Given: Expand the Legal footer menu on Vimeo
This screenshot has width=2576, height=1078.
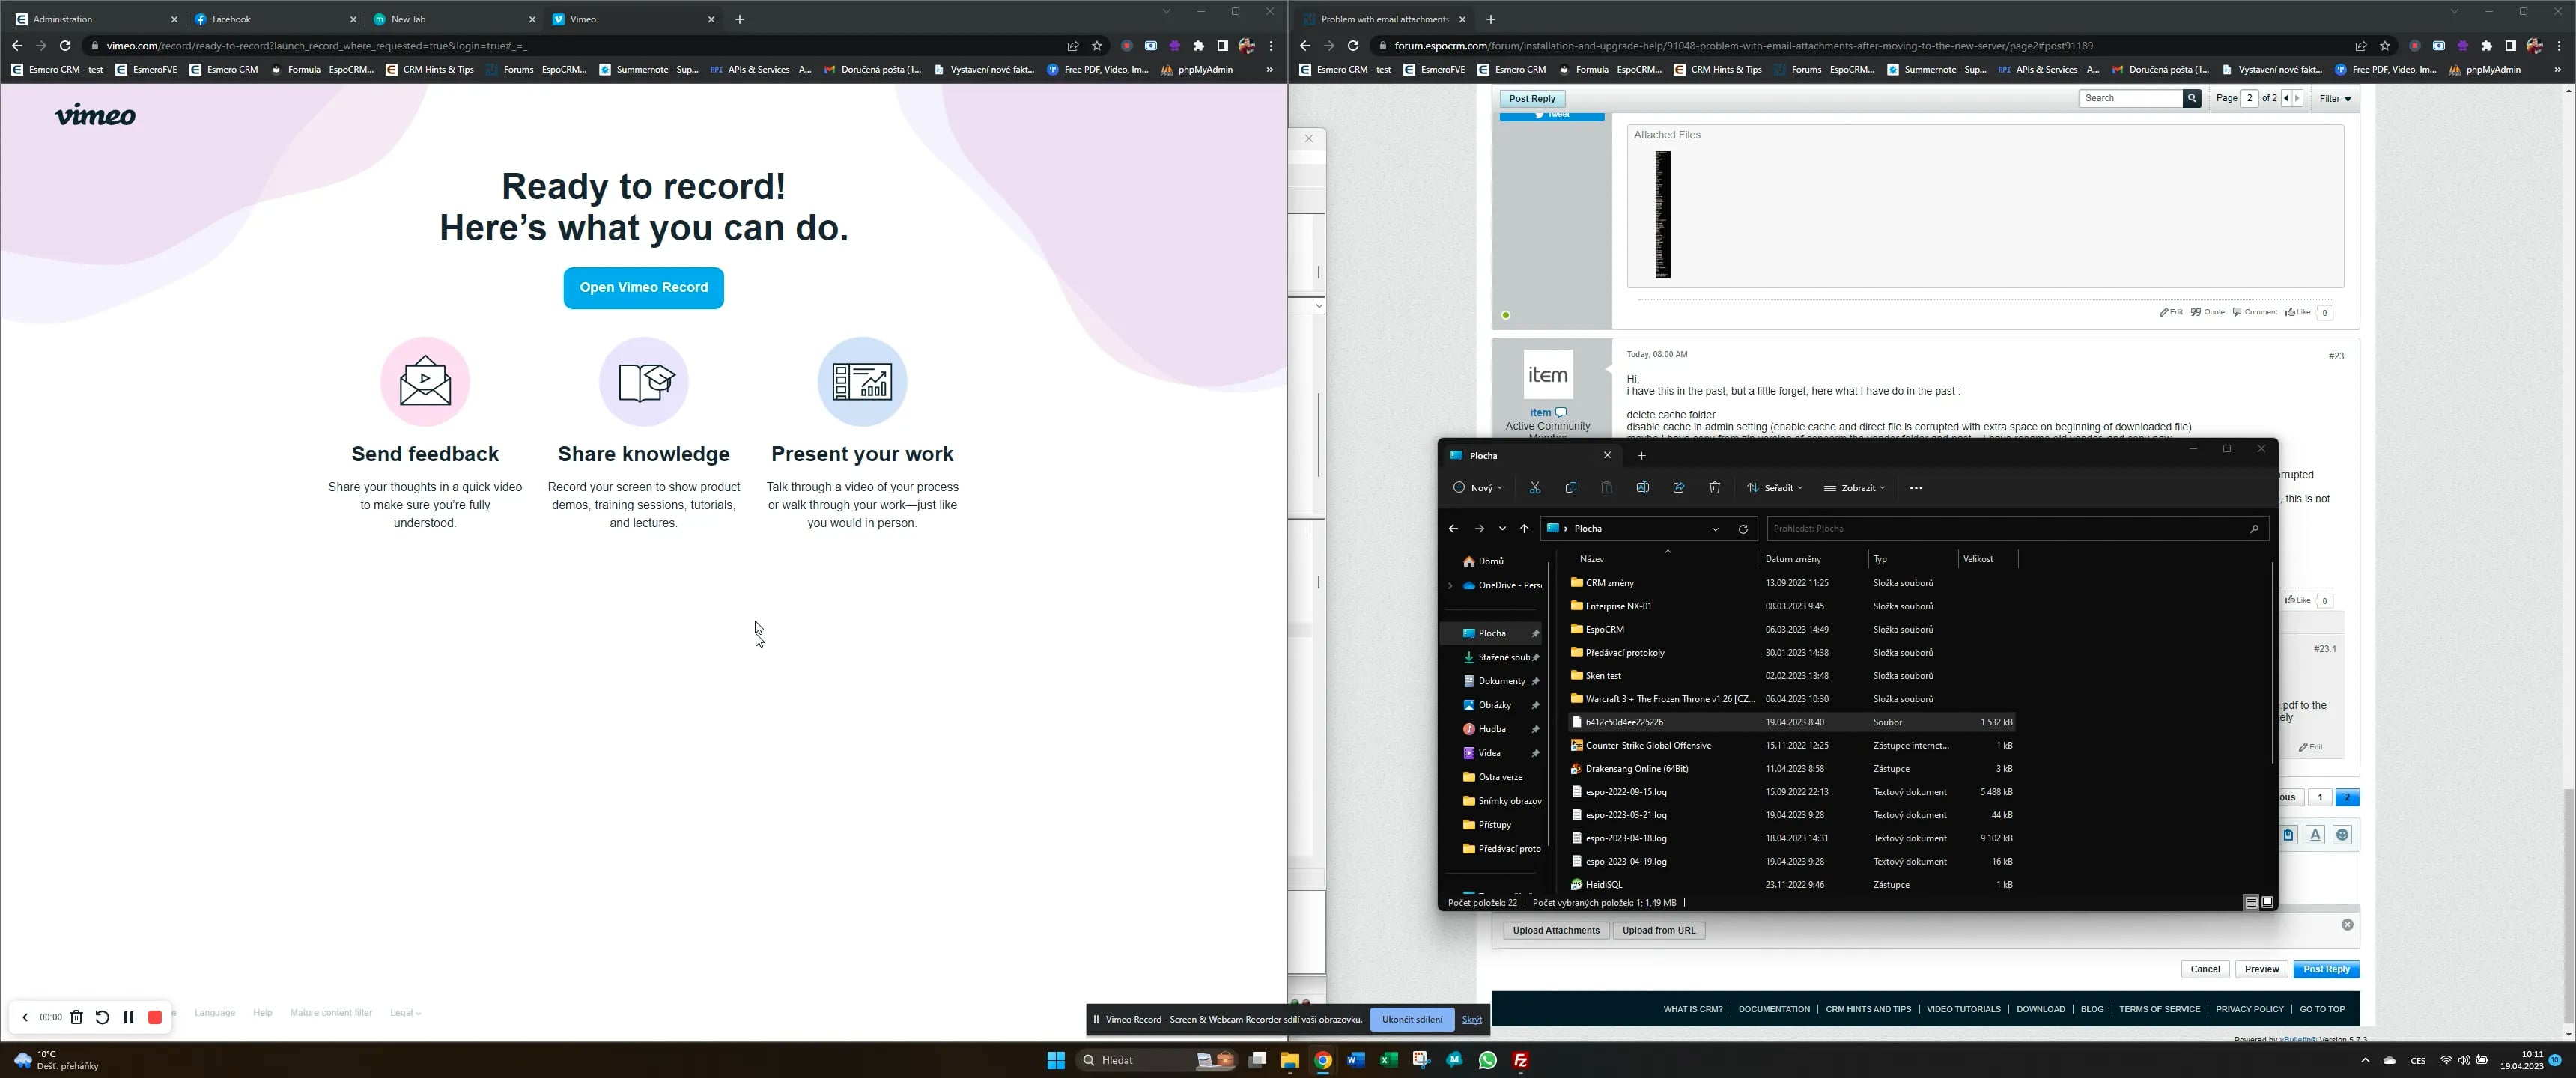Looking at the screenshot, I should [x=405, y=1013].
